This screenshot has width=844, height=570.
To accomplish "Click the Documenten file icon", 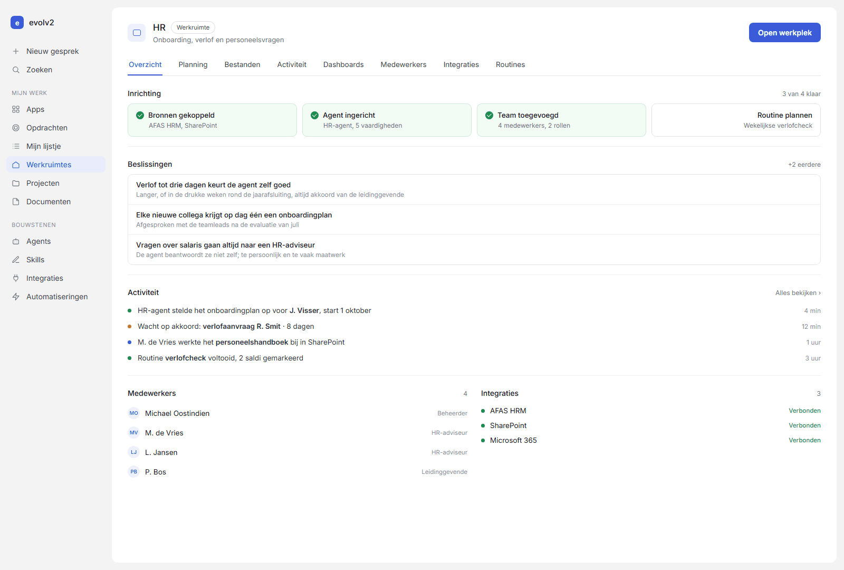I will point(16,202).
